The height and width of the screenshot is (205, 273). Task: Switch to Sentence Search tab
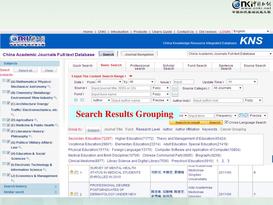[226, 67]
